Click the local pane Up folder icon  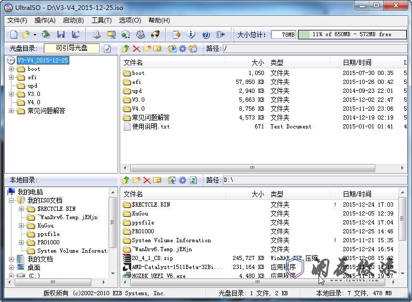point(126,180)
